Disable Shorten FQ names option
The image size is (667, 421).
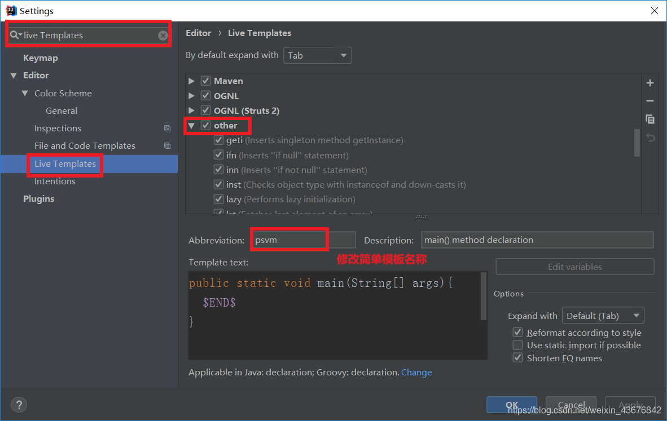(x=517, y=358)
